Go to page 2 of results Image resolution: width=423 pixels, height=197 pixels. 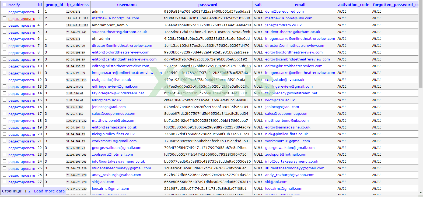pyautogui.click(x=29, y=191)
